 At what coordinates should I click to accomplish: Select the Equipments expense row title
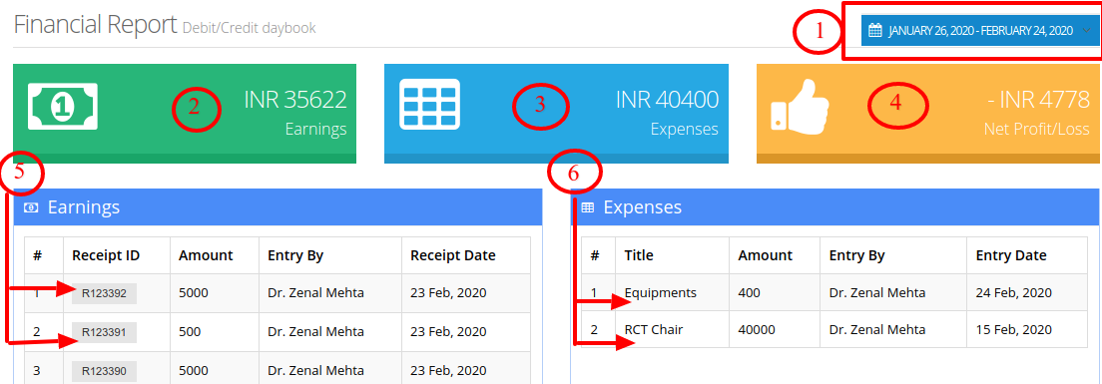(660, 293)
